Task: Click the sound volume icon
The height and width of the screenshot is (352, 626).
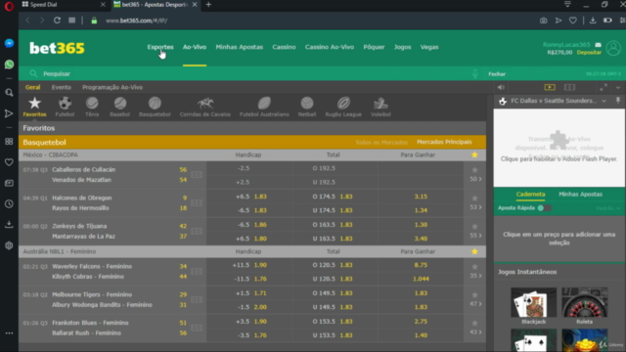Action: (501, 87)
